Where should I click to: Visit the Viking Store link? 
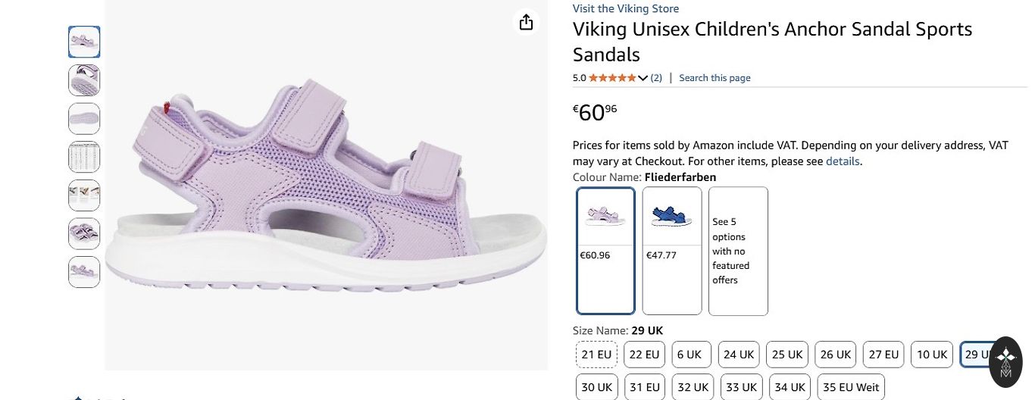pos(625,9)
